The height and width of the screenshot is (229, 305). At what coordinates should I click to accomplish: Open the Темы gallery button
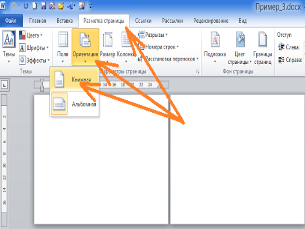tap(9, 47)
